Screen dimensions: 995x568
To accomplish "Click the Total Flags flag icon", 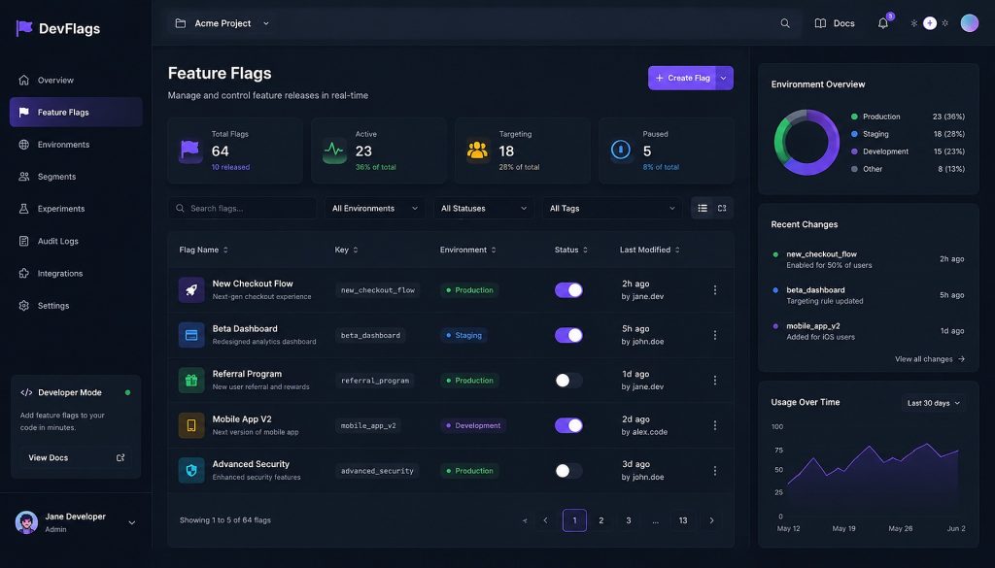I will pos(190,150).
